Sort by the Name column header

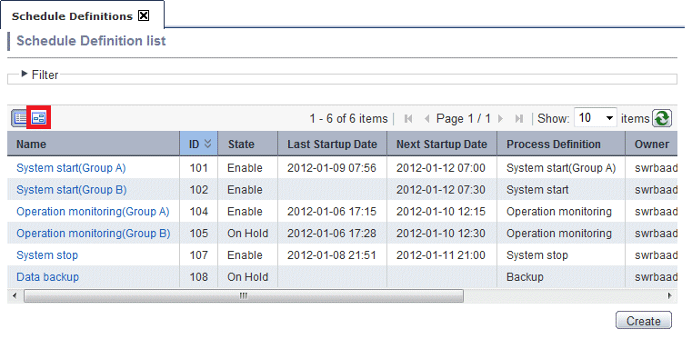click(94, 144)
